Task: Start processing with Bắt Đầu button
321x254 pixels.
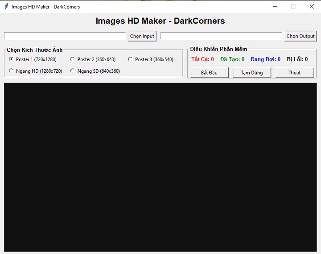Action: [209, 73]
